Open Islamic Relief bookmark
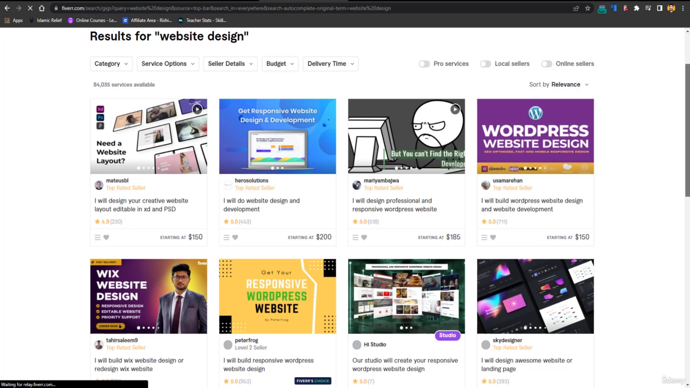The width and height of the screenshot is (690, 388). point(46,20)
